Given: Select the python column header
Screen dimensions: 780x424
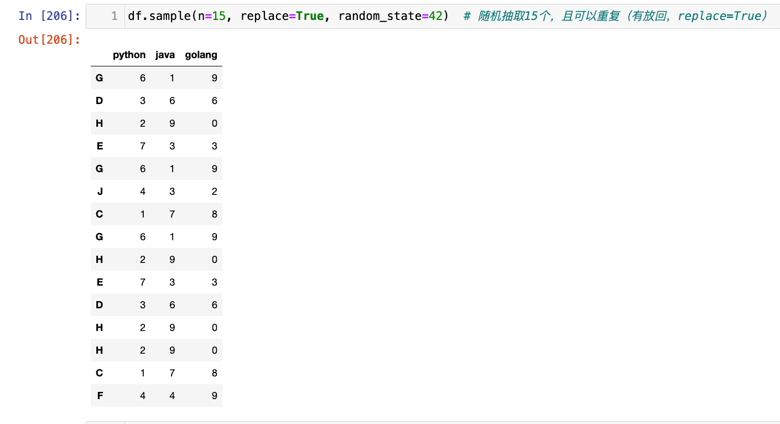Looking at the screenshot, I should 129,55.
